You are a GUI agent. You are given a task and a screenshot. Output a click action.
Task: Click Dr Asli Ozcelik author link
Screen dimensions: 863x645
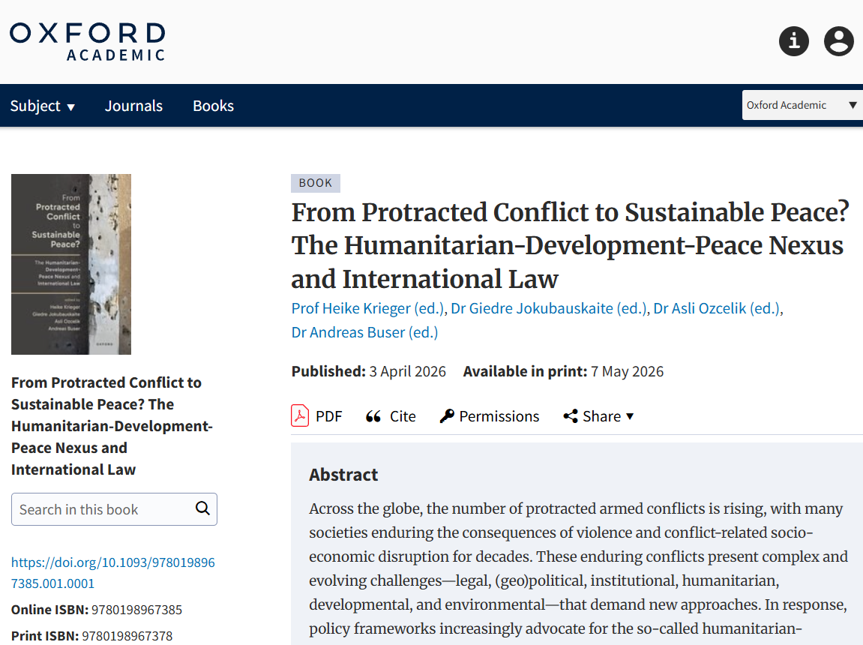pyautogui.click(x=717, y=308)
